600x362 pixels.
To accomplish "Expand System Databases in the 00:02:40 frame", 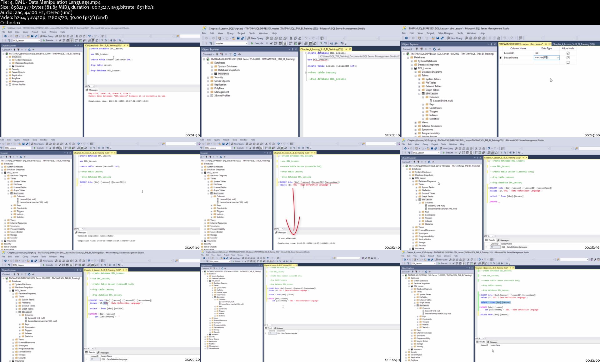I will (212, 66).
